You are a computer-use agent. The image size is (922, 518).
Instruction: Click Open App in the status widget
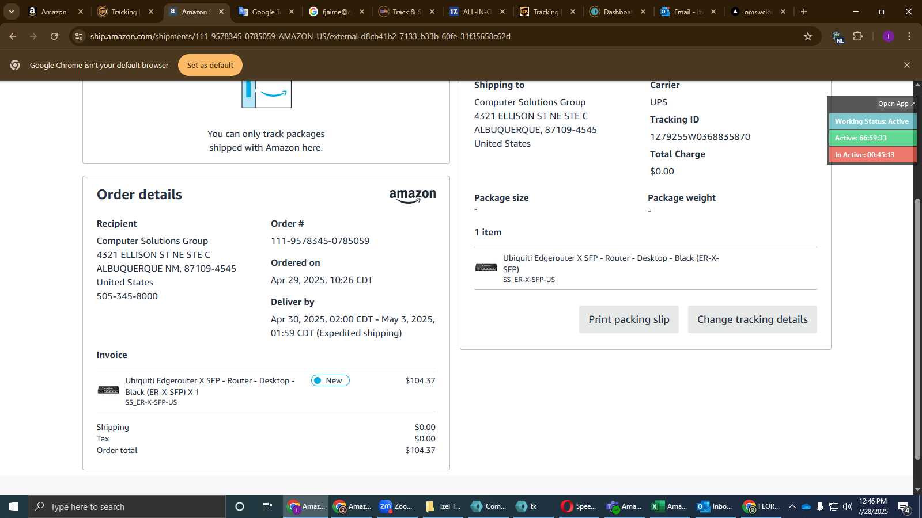point(895,104)
